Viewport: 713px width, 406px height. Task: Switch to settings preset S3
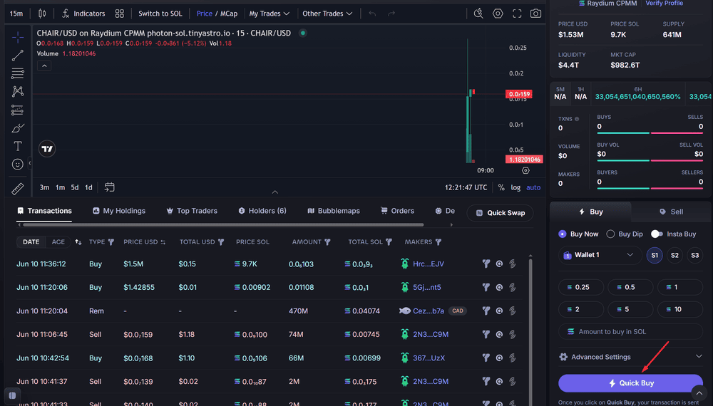[694, 255]
